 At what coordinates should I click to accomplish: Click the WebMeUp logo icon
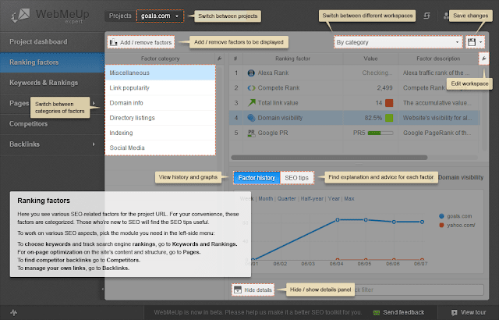tap(20, 15)
